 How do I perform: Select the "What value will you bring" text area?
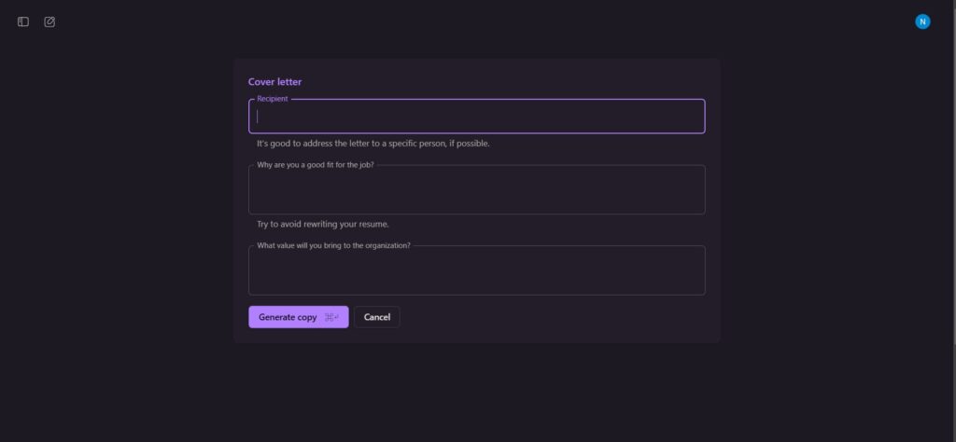coord(476,272)
